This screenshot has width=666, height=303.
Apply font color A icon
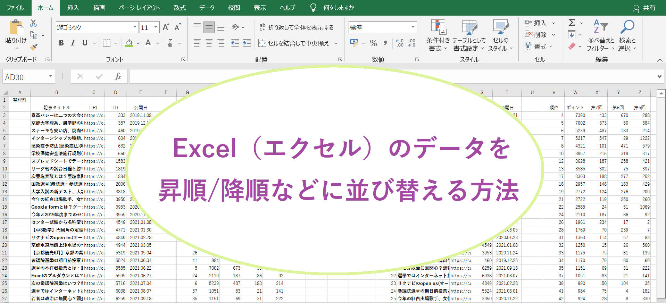click(148, 43)
